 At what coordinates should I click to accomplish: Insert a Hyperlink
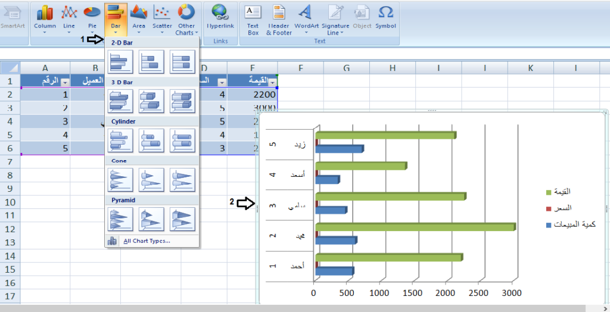click(x=220, y=17)
